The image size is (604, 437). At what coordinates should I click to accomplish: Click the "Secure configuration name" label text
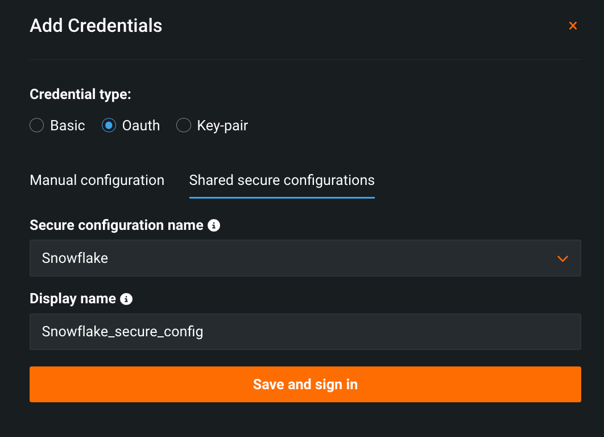point(117,226)
